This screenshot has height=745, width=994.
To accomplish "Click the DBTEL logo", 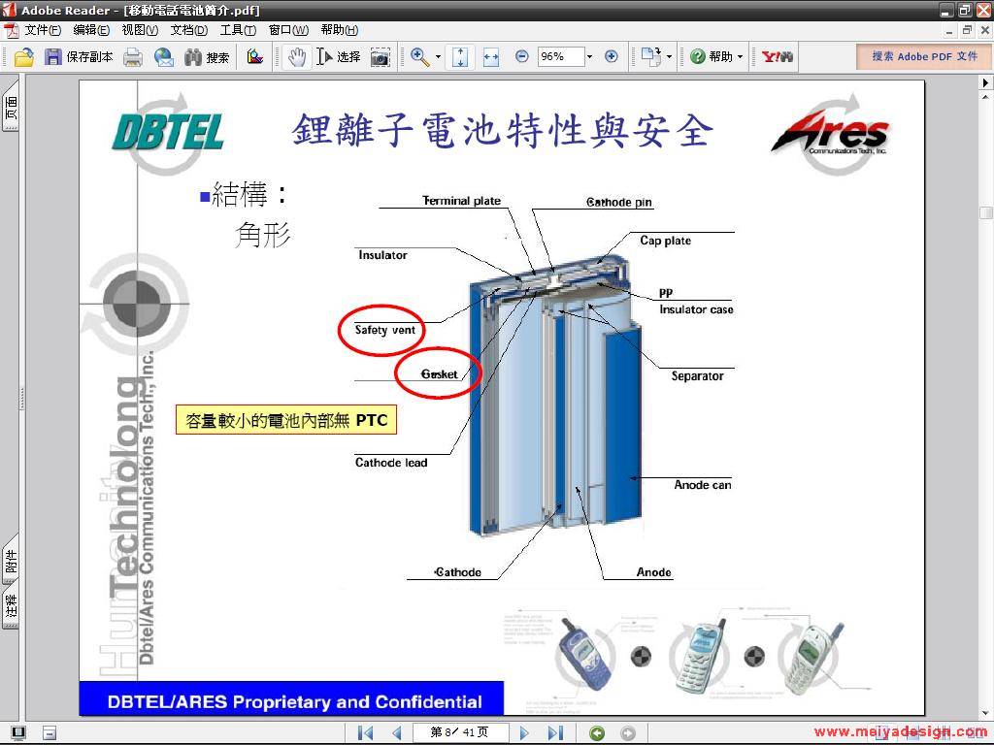I will click(168, 132).
